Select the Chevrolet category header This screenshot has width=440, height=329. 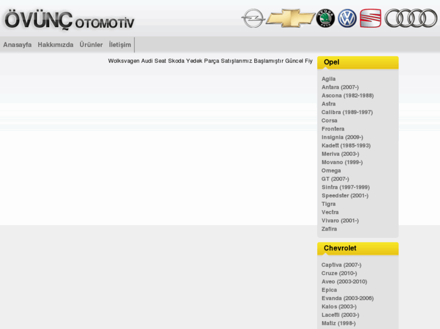358,248
